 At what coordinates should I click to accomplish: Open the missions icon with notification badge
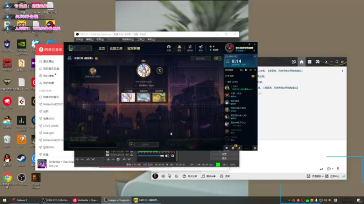coord(233,148)
